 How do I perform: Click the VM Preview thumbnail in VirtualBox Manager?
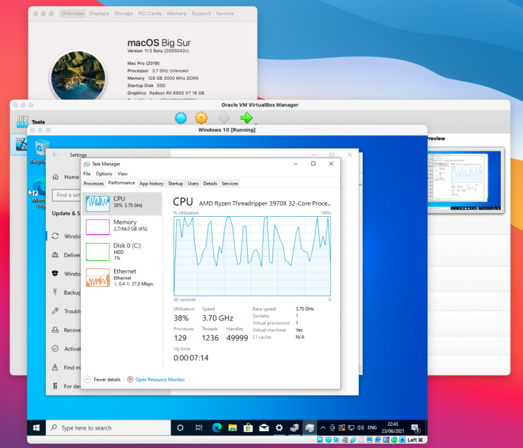tap(464, 181)
